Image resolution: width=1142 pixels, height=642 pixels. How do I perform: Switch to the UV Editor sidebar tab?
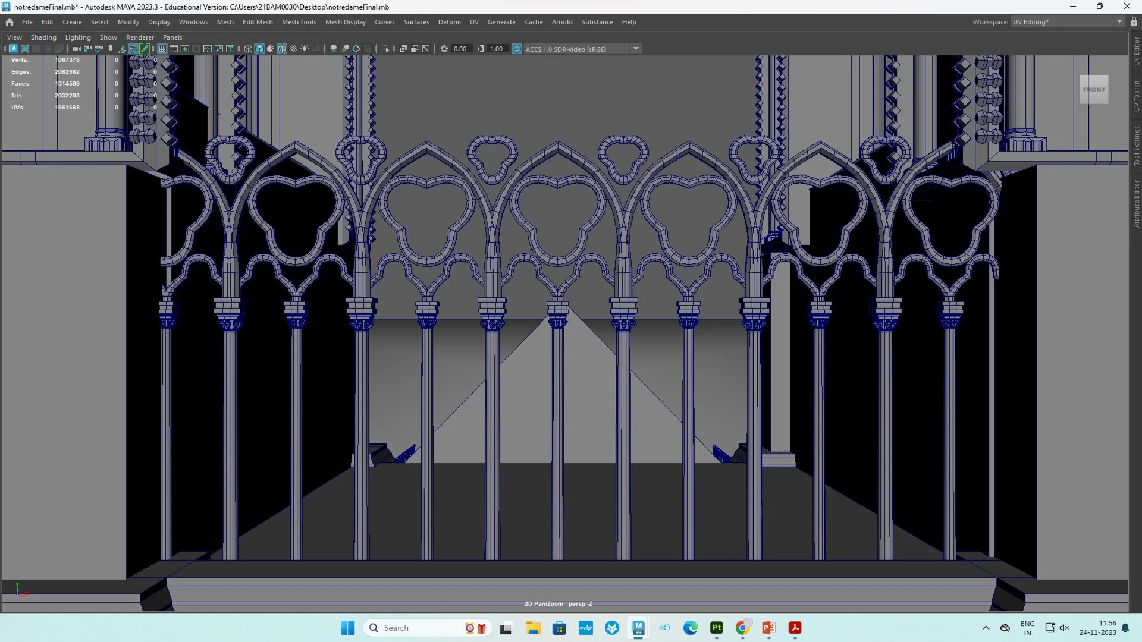pos(1136,51)
